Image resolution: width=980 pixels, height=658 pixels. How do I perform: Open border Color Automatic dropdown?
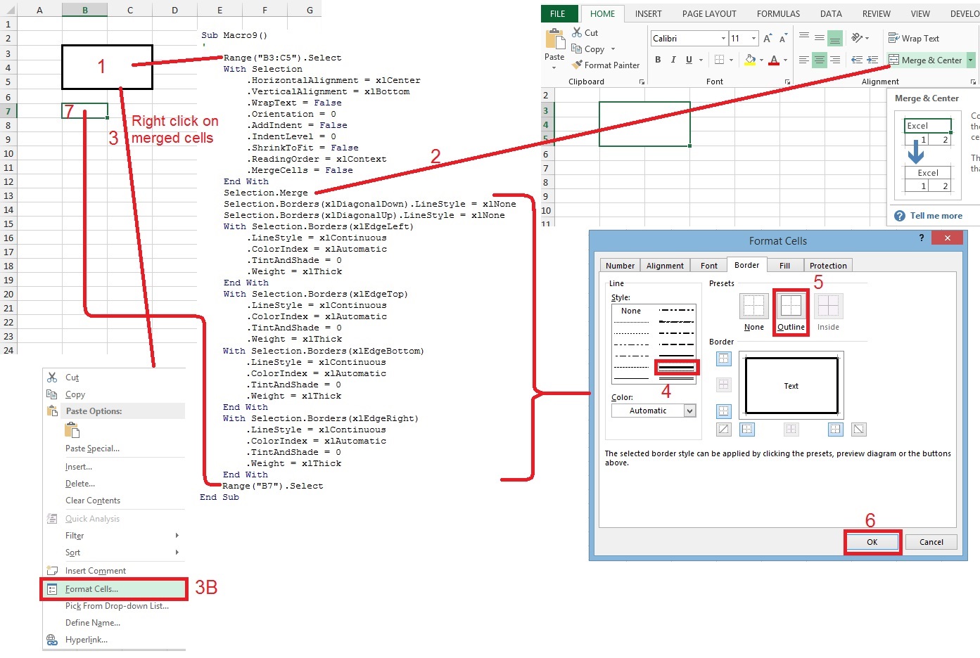(x=689, y=411)
